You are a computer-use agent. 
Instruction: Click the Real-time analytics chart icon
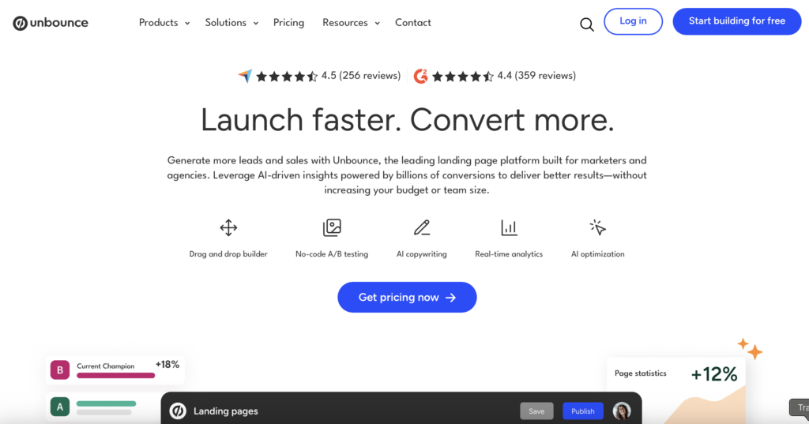[x=509, y=228]
